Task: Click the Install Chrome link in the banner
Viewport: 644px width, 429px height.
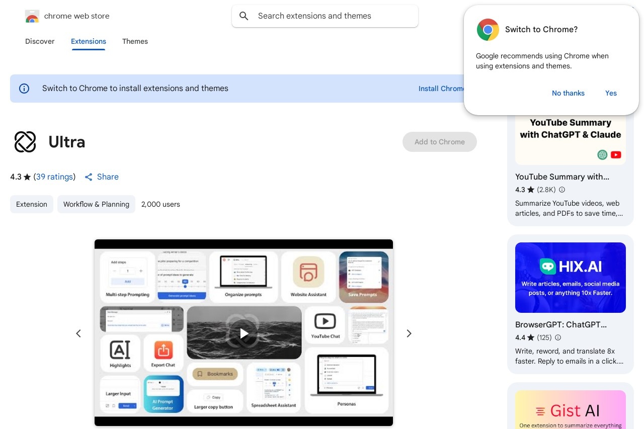Action: point(442,89)
